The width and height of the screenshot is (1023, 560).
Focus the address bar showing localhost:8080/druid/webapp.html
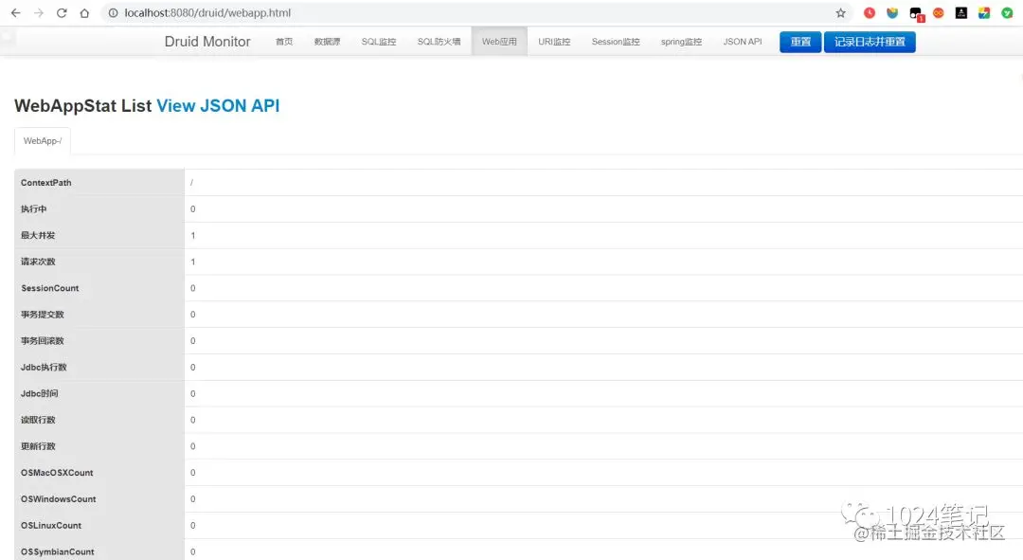pyautogui.click(x=476, y=13)
